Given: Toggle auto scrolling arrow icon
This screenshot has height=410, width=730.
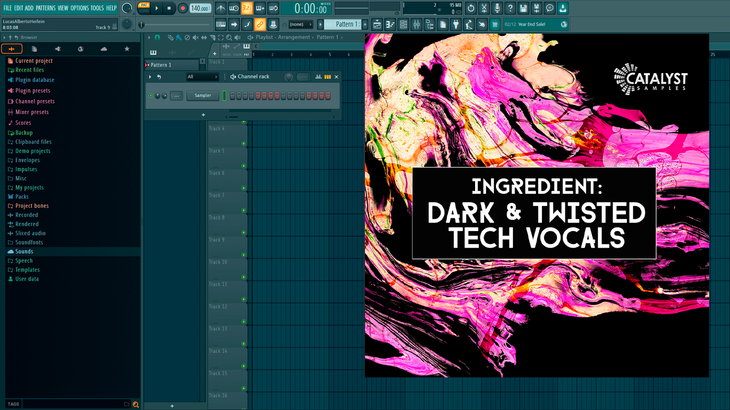Looking at the screenshot, I should 234,24.
